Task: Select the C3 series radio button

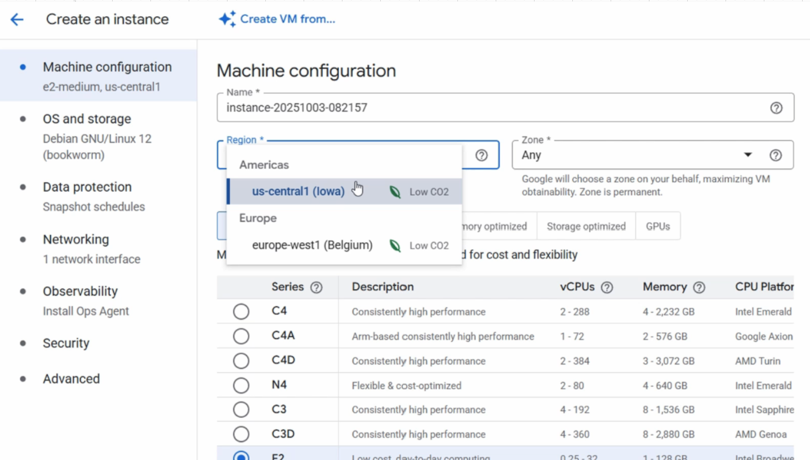Action: point(241,410)
